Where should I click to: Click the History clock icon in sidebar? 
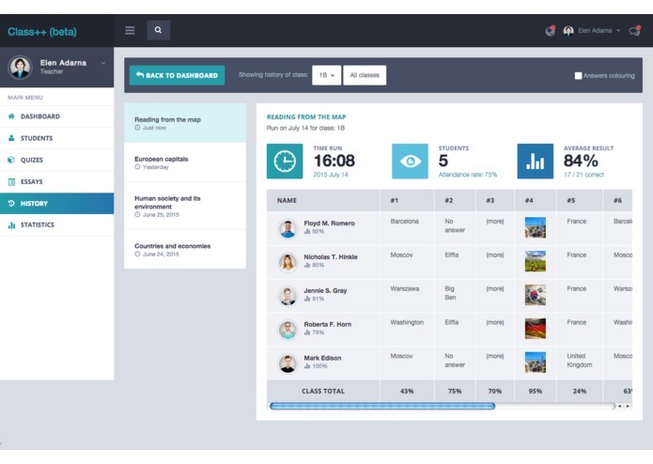click(11, 204)
